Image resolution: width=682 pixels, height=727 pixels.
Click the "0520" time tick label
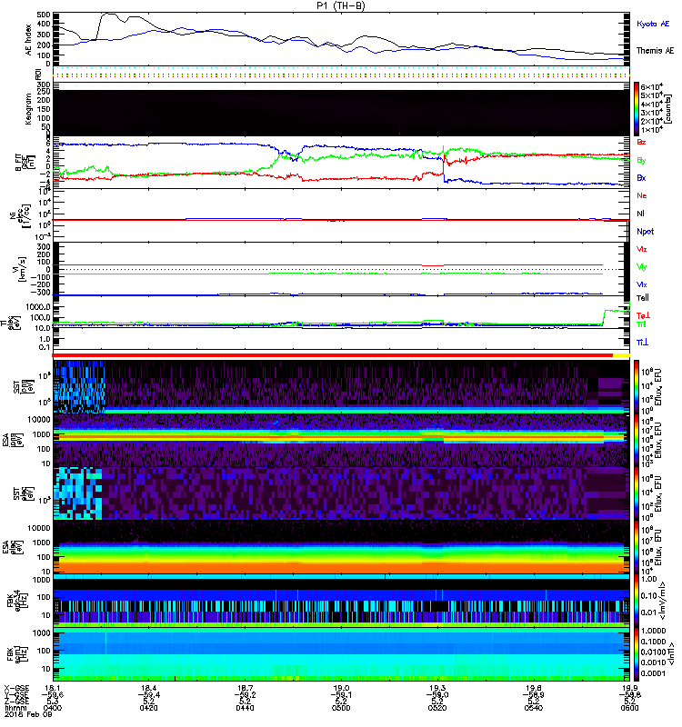[437, 708]
